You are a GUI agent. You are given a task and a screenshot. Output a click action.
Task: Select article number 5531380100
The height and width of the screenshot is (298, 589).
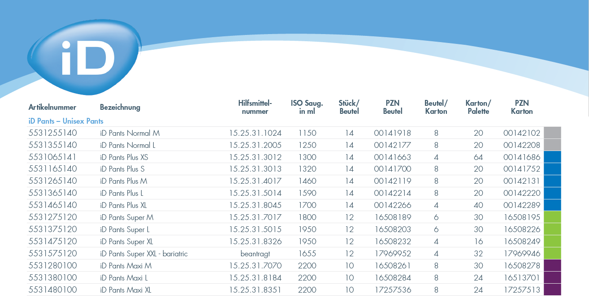point(53,278)
